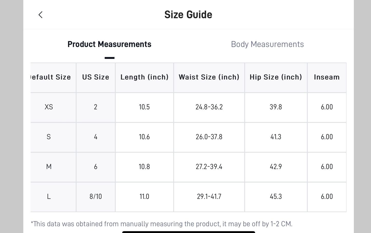Click the Inseam column header
Viewport: 371px width, 233px height.
(327, 77)
